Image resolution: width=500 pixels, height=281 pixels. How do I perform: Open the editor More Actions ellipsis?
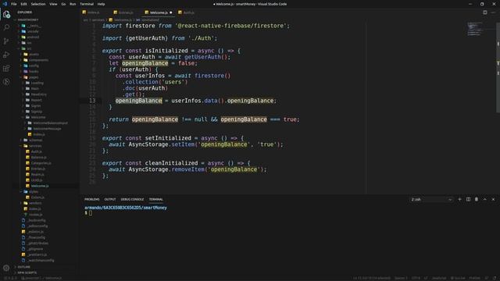coord(493,12)
